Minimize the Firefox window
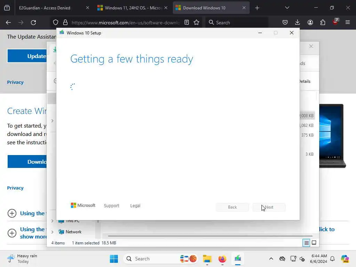Image resolution: width=356 pixels, height=267 pixels. pyautogui.click(x=316, y=8)
